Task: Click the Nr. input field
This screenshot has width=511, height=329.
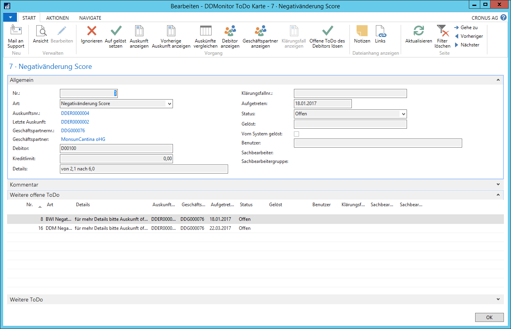Action: point(89,93)
